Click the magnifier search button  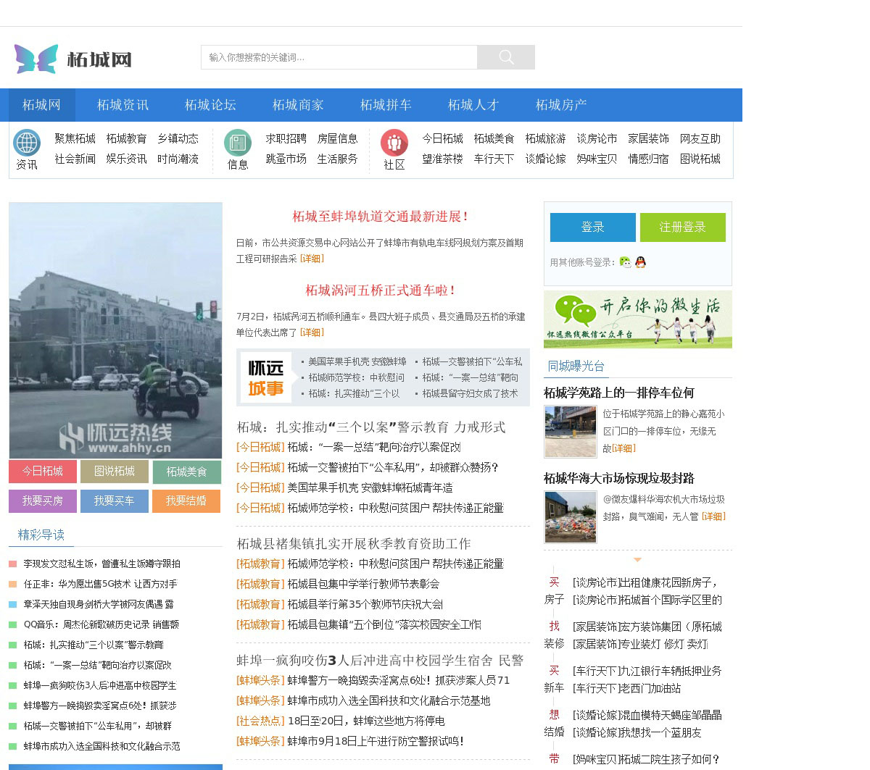tap(506, 57)
